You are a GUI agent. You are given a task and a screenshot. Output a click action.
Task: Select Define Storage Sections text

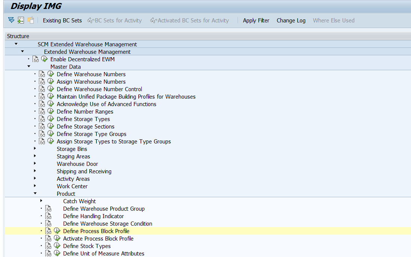pyautogui.click(x=85, y=127)
